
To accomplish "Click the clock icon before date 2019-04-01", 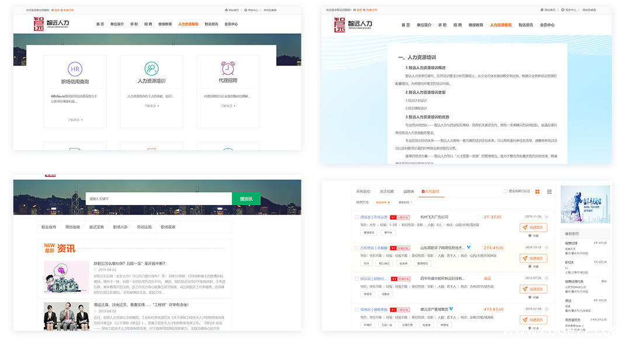I will tap(95, 270).
